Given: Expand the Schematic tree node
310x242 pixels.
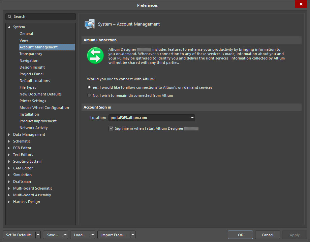Looking at the screenshot, I should (x=9, y=141).
